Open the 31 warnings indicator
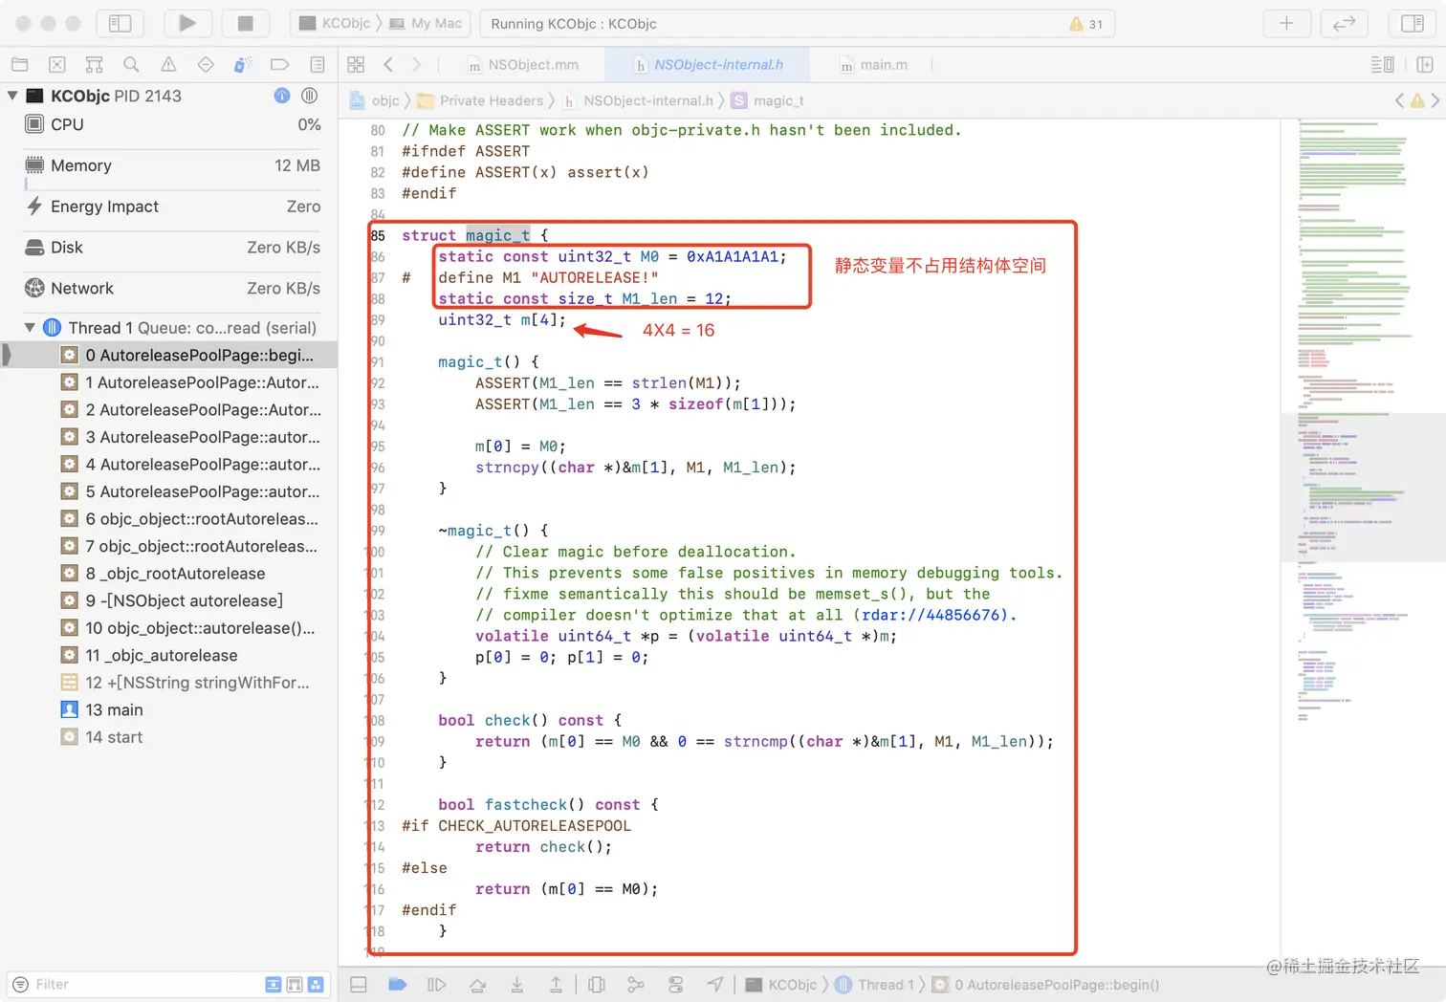1446x1002 pixels. pos(1085,24)
